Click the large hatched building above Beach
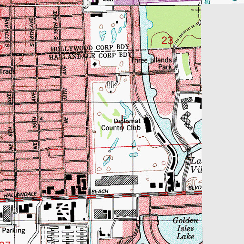 116,181
